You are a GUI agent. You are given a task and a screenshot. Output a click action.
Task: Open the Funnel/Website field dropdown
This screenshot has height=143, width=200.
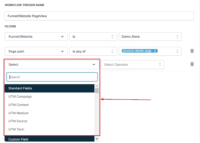pos(36,37)
